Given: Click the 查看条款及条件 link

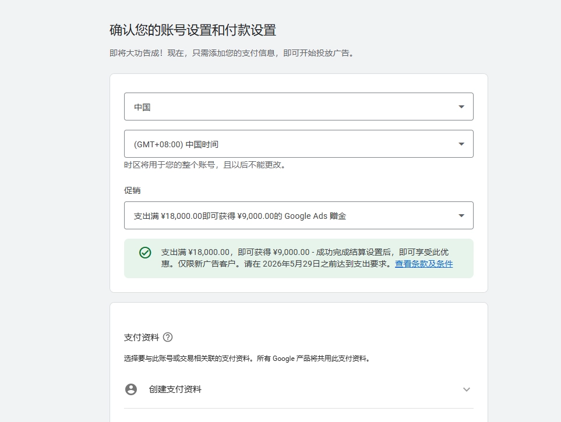Looking at the screenshot, I should (x=424, y=264).
